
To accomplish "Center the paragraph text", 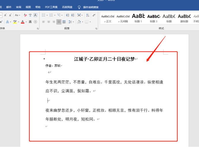I will pyautogui.click(x=49, y=22).
